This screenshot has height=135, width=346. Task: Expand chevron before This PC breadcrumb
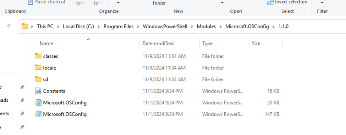[32, 27]
